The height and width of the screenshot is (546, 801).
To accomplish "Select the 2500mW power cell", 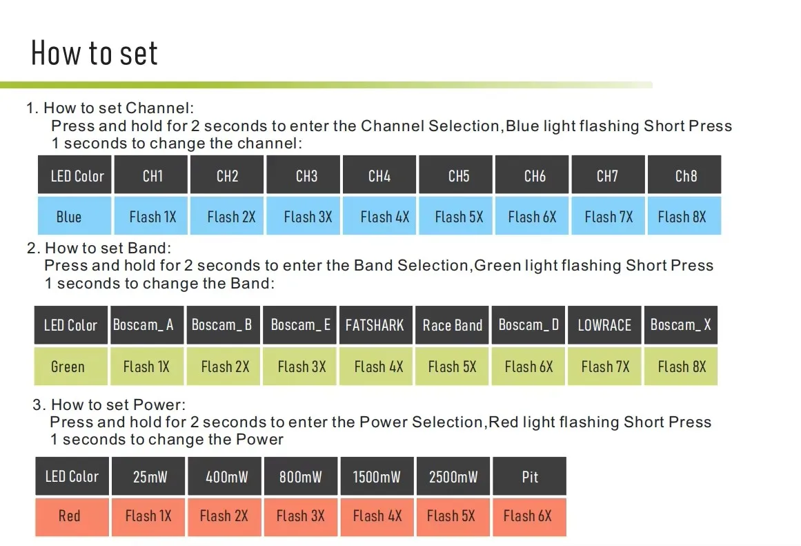I will coord(453,476).
